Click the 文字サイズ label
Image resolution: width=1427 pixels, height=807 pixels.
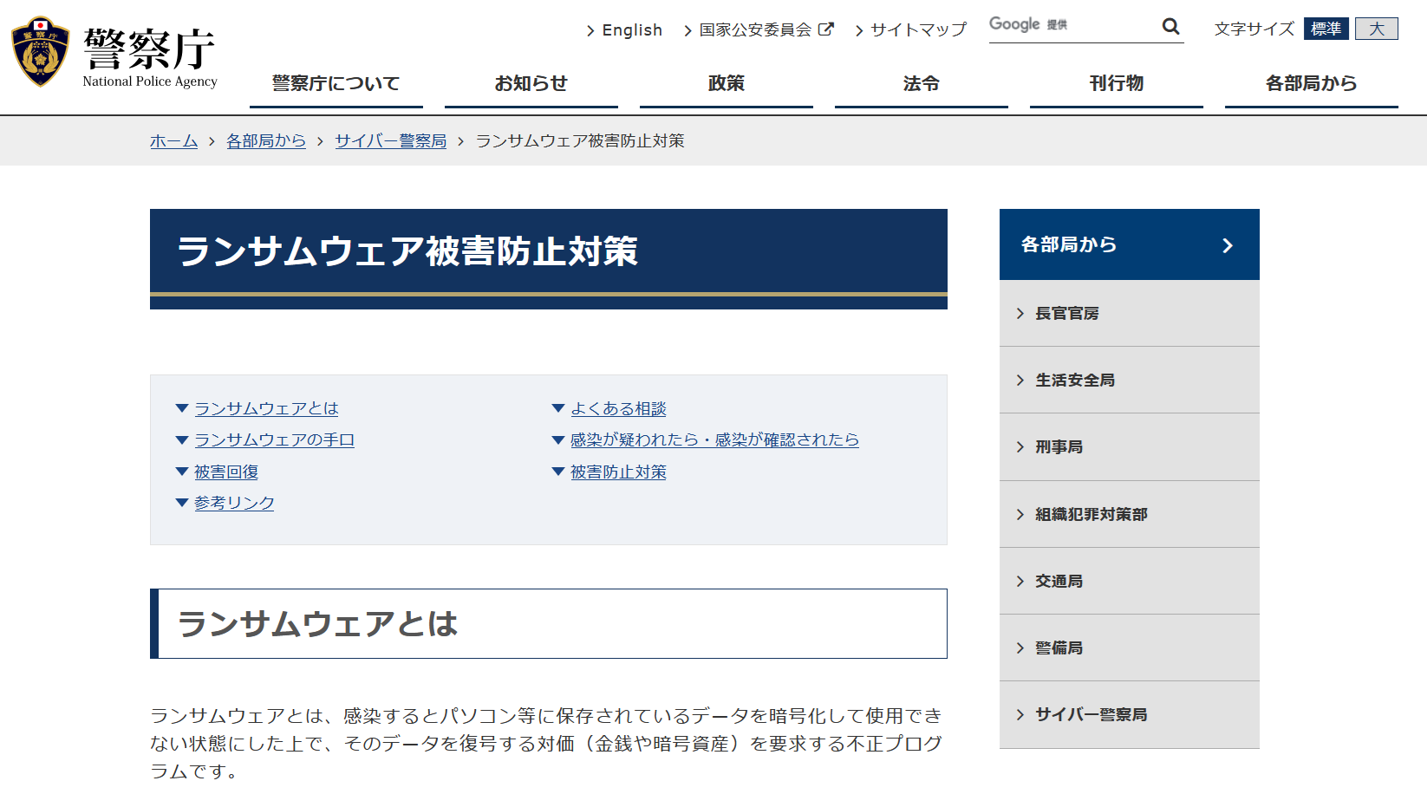[1254, 29]
